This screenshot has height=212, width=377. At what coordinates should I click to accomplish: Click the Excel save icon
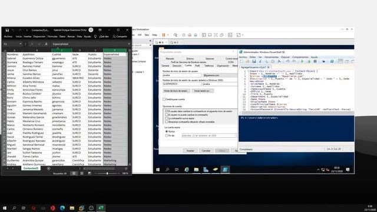(7, 30)
